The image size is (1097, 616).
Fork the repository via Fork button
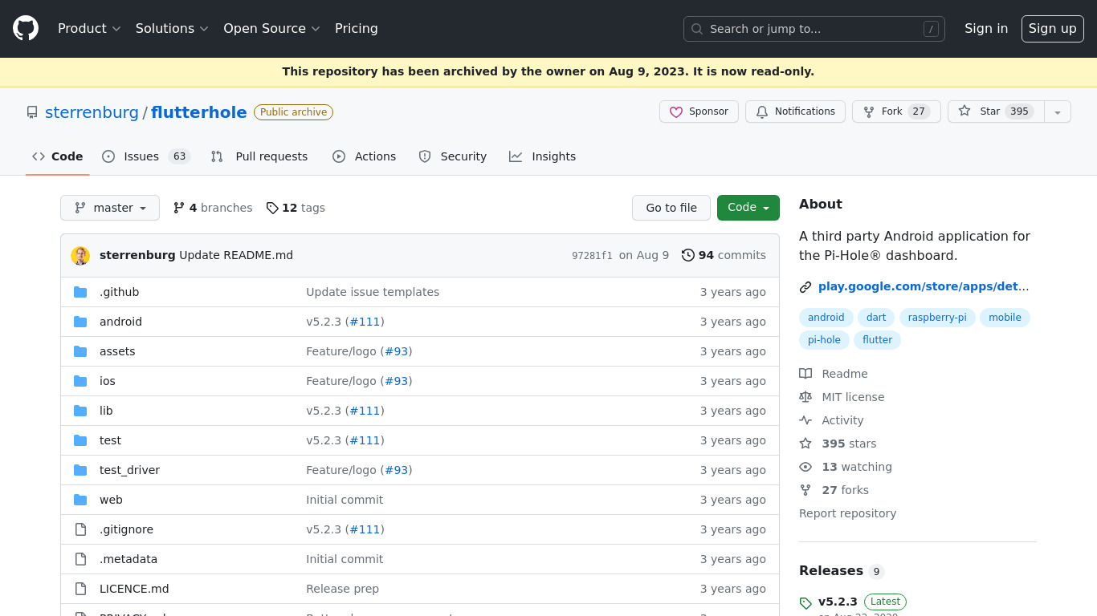[896, 111]
